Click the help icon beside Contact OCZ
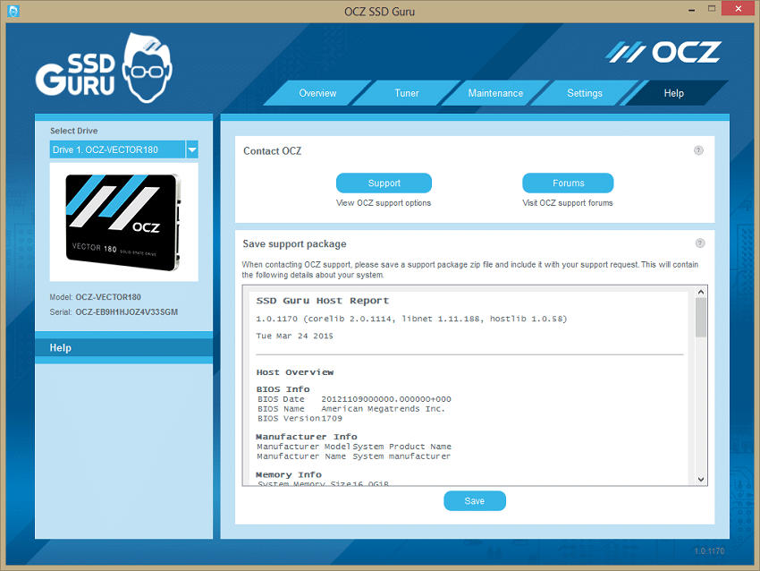 click(698, 150)
